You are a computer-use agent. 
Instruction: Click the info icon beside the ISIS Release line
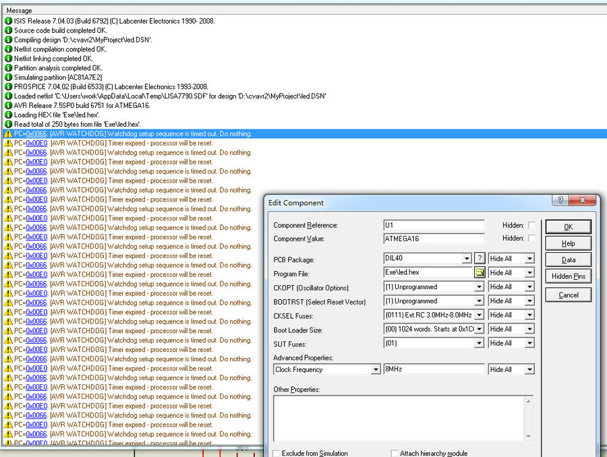(x=8, y=21)
